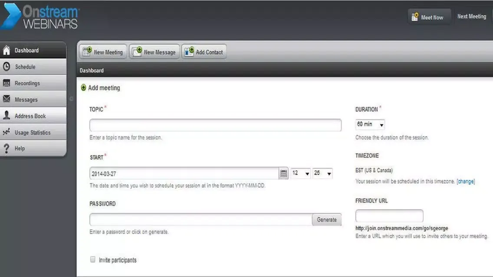Click the Start date field showing 2014-03-27

tap(184, 173)
